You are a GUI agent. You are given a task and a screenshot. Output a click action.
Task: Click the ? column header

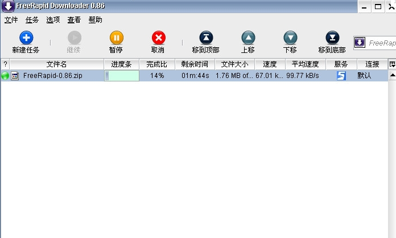click(5, 64)
